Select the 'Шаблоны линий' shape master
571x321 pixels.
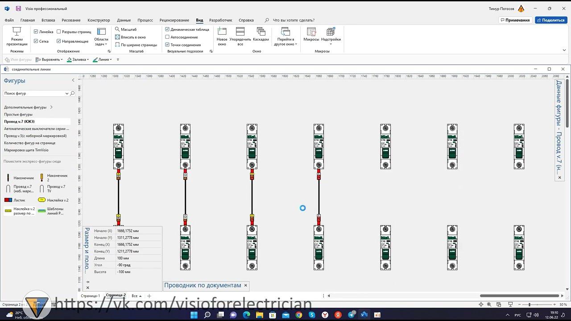[52, 211]
